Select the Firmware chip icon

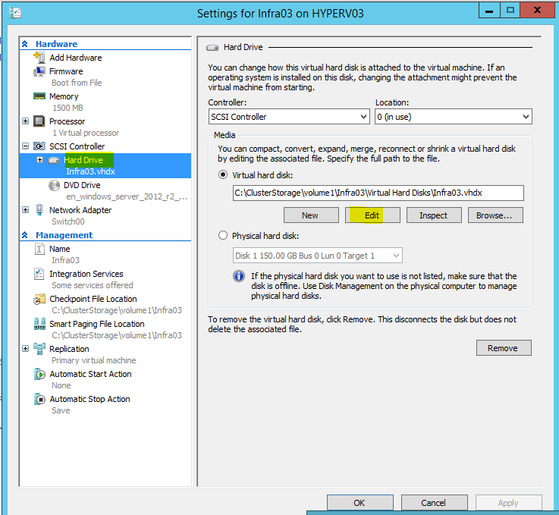[40, 71]
